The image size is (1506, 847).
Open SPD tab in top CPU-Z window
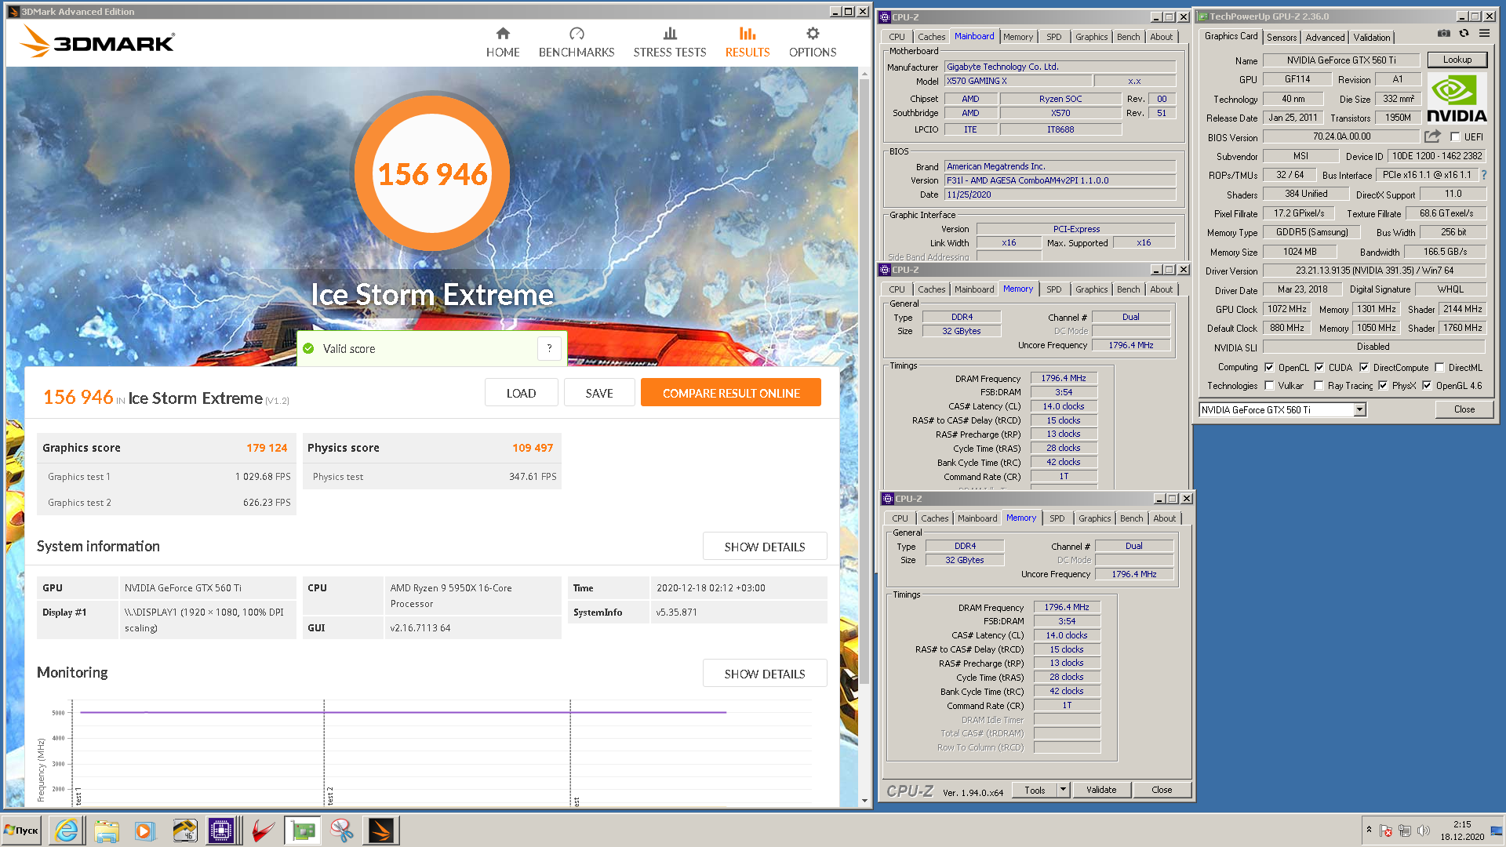tap(1053, 37)
